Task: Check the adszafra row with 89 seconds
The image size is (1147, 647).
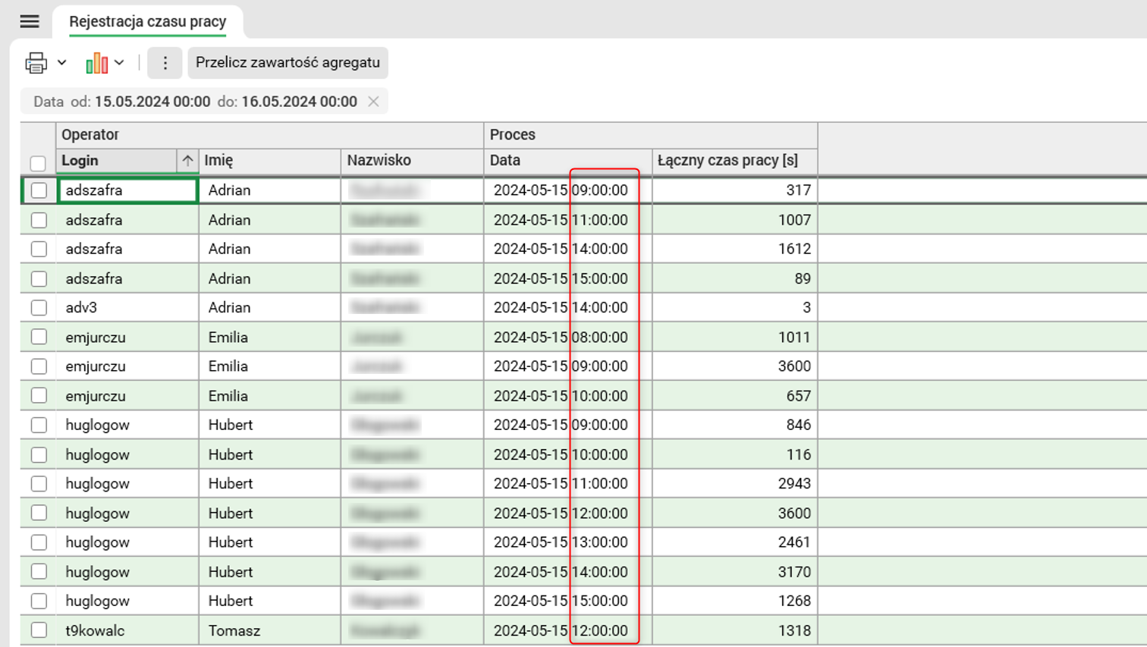Action: [x=39, y=278]
